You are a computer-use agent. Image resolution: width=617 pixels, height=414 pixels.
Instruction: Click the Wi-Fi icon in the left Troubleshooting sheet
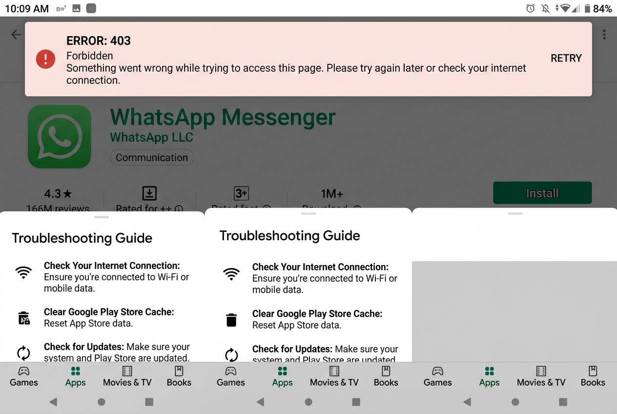(x=23, y=272)
